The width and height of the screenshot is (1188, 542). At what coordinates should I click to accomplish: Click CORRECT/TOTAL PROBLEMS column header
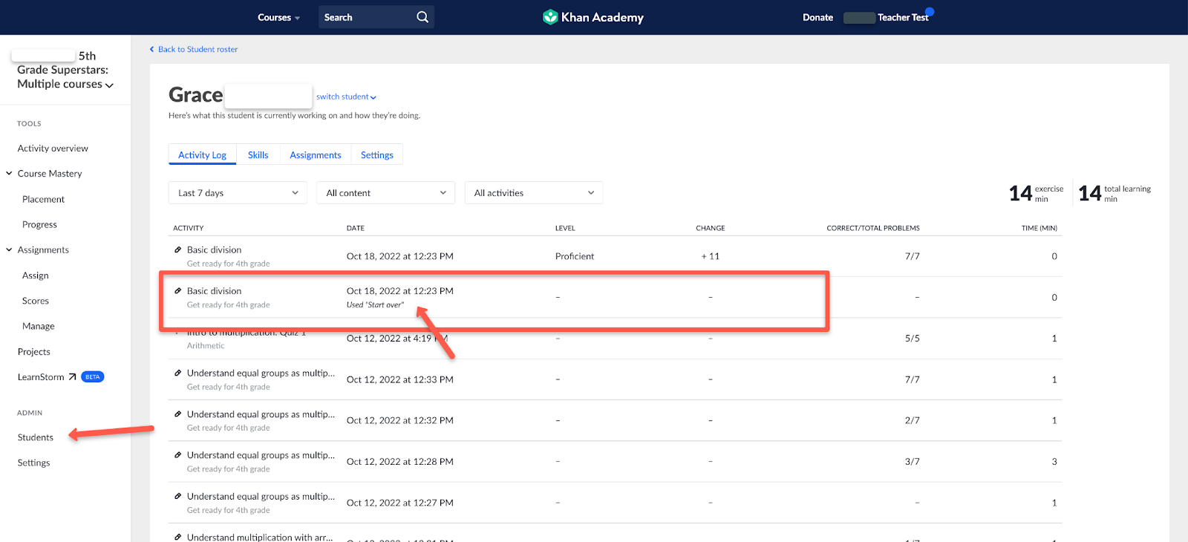873,228
